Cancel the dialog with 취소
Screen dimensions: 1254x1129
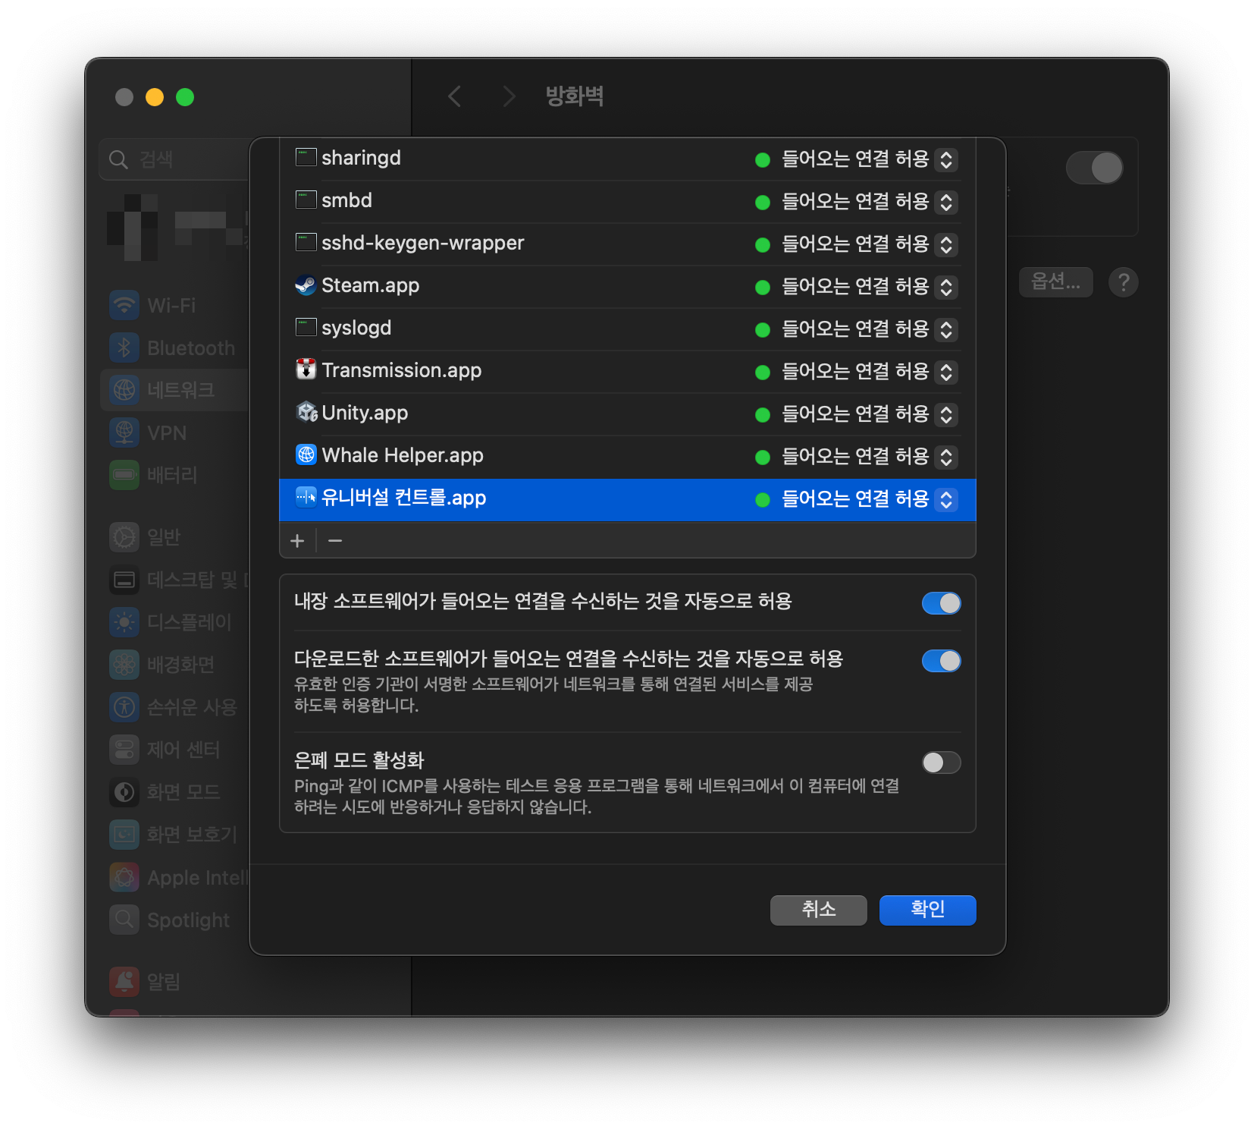click(818, 910)
